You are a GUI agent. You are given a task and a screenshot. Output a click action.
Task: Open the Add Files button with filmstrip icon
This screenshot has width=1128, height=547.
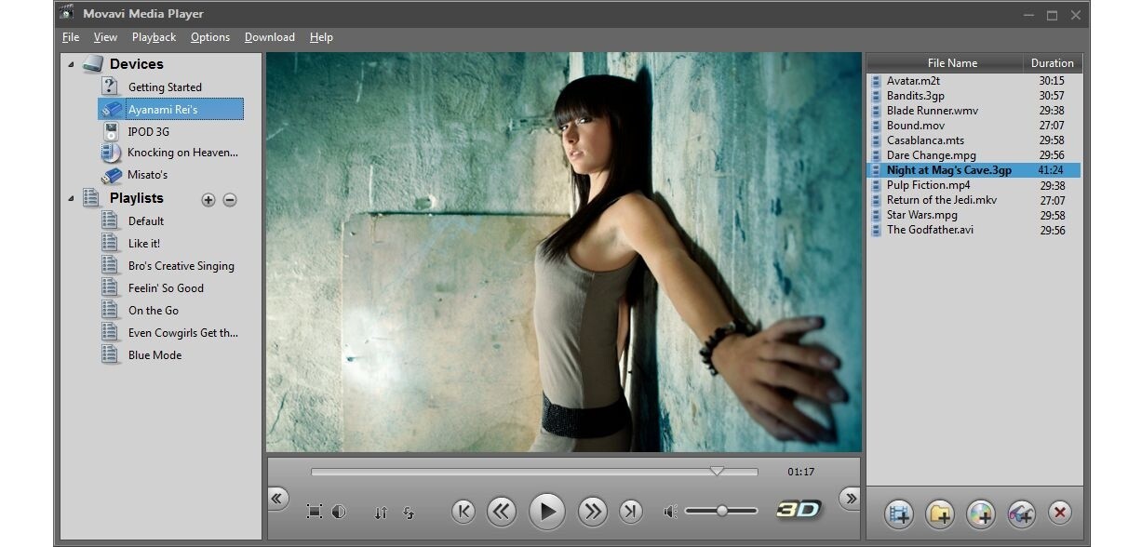[897, 513]
